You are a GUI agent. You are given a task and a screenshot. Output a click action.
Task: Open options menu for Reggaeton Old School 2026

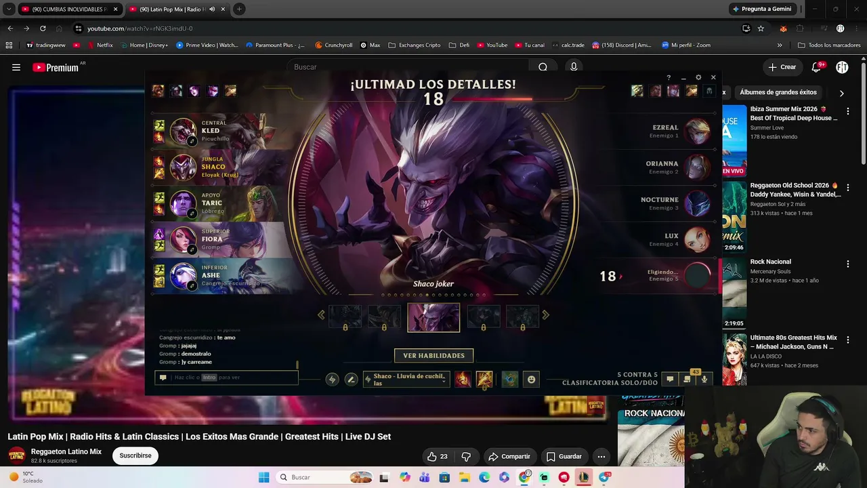(x=847, y=187)
